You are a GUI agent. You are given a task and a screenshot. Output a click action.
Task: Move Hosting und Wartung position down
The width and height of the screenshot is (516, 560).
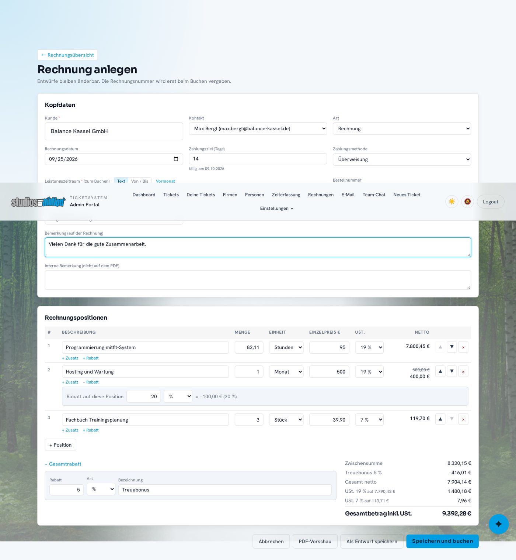pyautogui.click(x=451, y=371)
